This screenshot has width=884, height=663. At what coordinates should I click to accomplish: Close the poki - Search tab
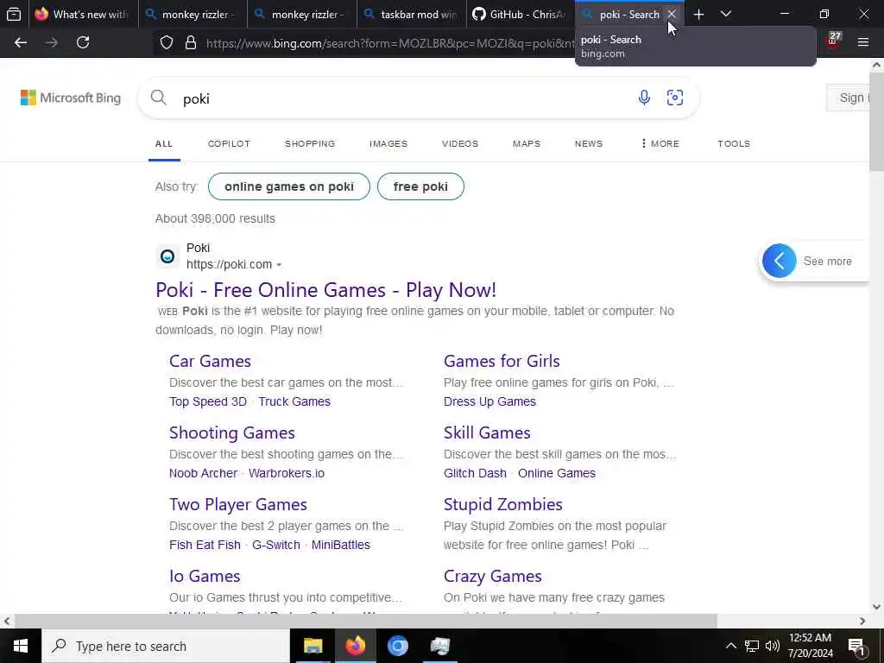click(x=672, y=14)
